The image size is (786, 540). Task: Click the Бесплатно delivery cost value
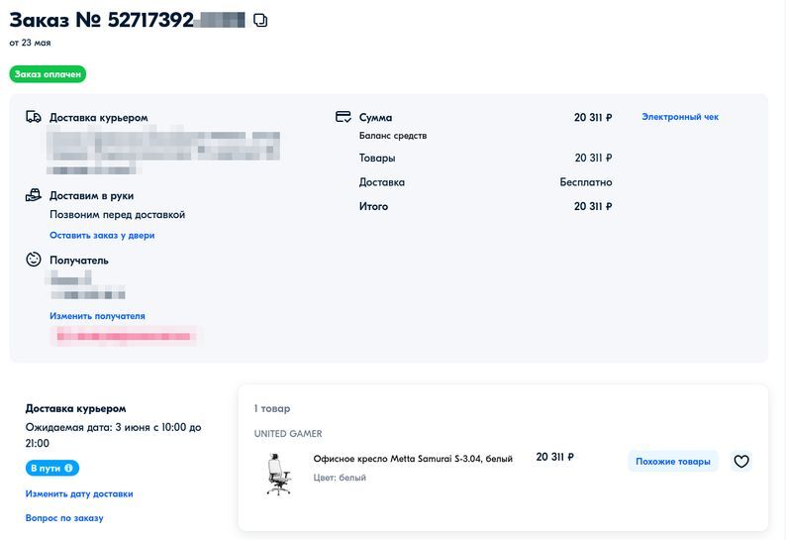point(586,182)
